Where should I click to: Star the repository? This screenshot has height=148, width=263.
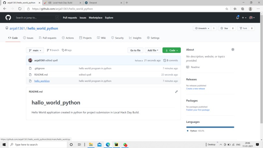(x=224, y=28)
